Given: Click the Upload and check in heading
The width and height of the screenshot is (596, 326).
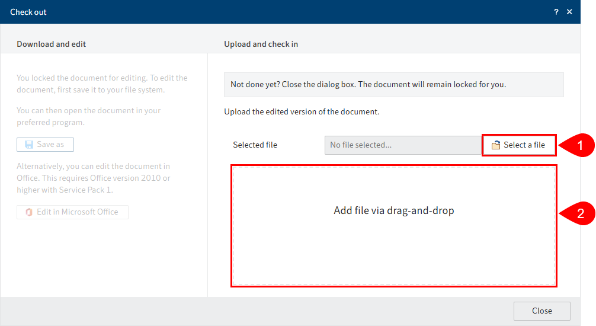Looking at the screenshot, I should tap(261, 44).
